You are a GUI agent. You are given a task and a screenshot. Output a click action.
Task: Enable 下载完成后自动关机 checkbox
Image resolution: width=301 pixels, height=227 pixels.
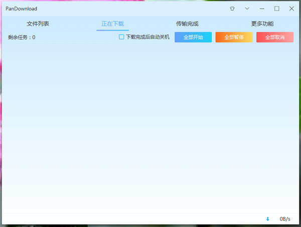tap(121, 37)
